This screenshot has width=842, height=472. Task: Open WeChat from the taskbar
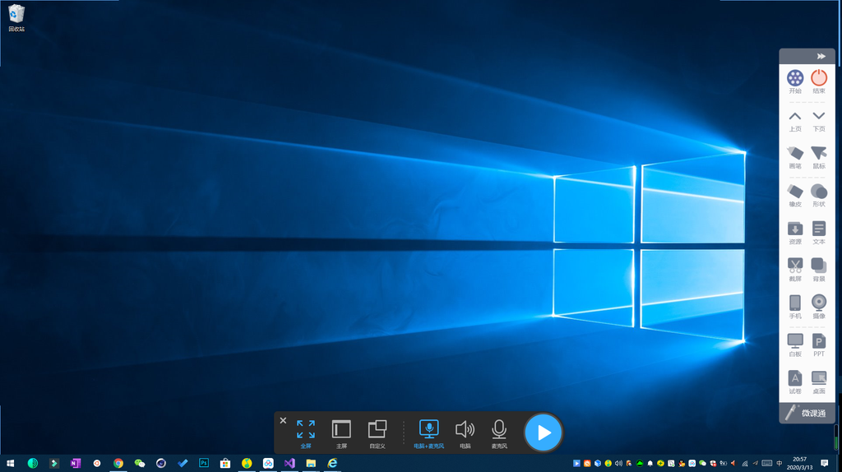click(x=140, y=463)
